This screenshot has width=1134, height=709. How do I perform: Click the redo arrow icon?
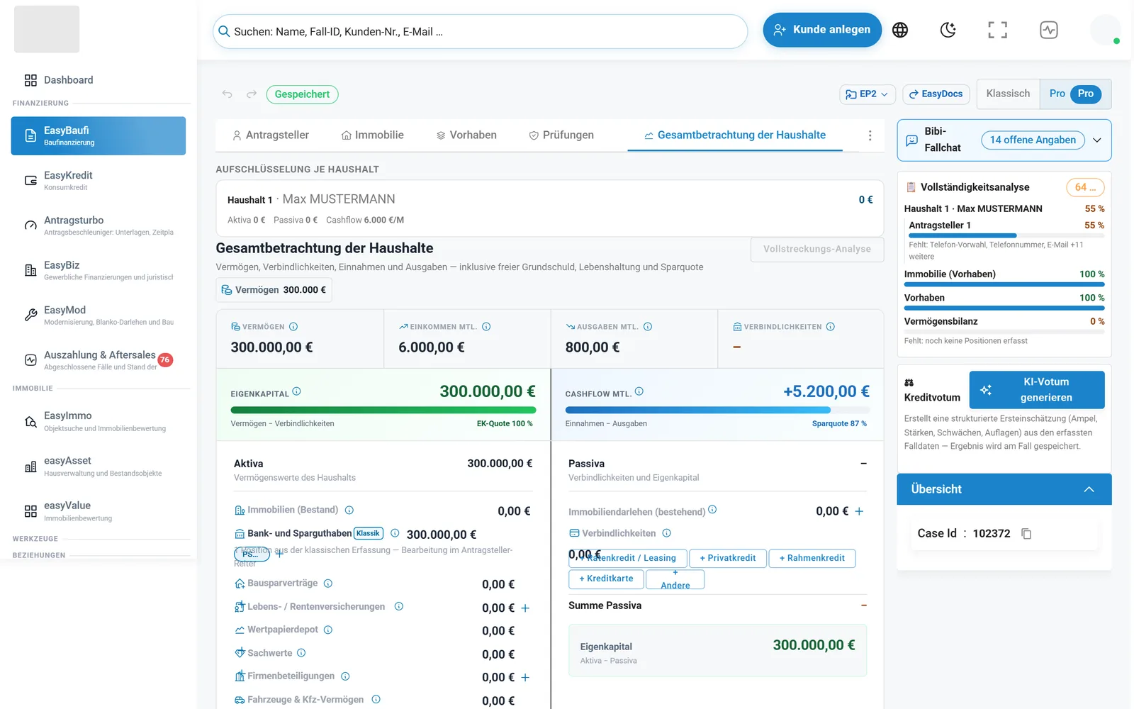click(x=252, y=94)
